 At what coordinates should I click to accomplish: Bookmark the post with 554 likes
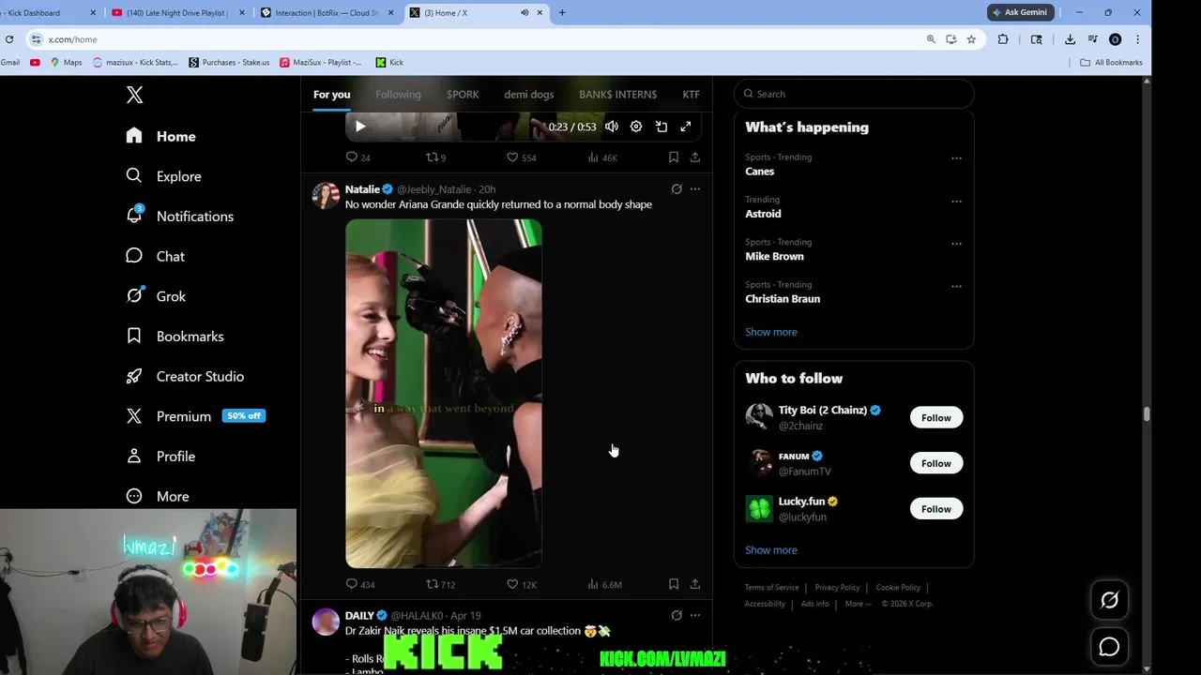point(674,157)
